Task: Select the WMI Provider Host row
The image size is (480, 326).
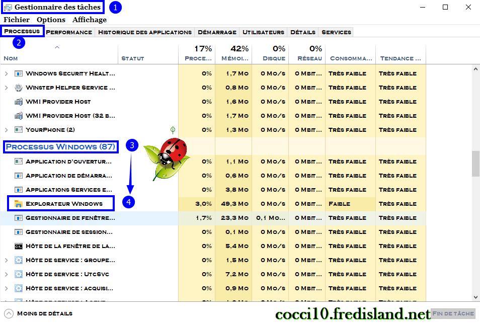Action: (x=213, y=102)
